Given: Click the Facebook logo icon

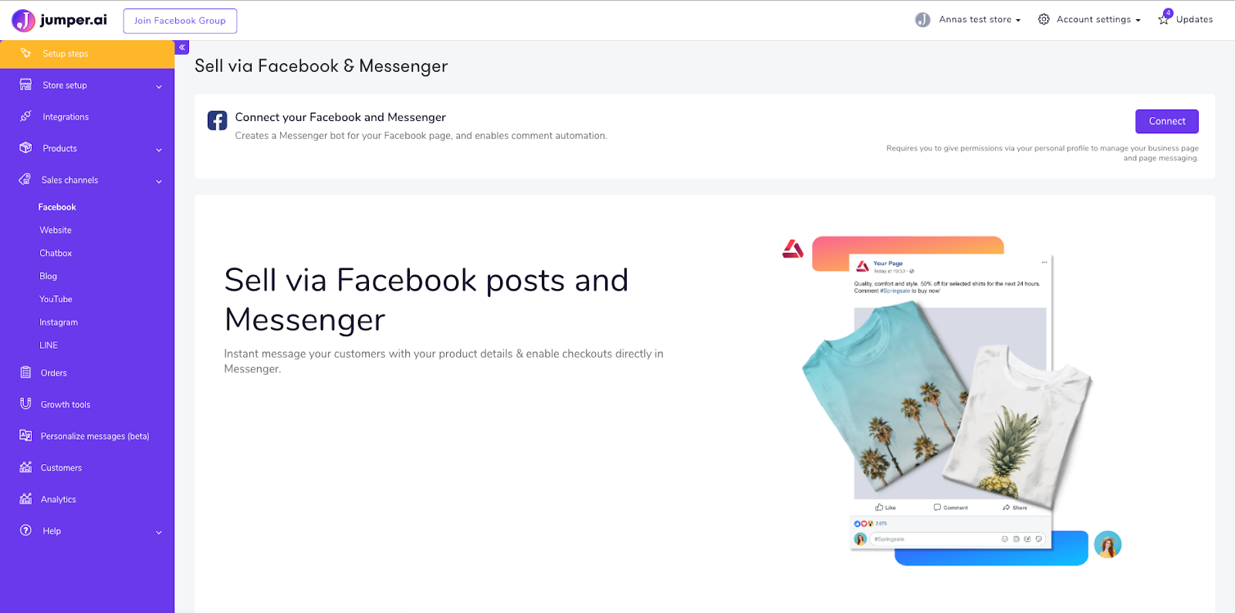Looking at the screenshot, I should pos(217,121).
